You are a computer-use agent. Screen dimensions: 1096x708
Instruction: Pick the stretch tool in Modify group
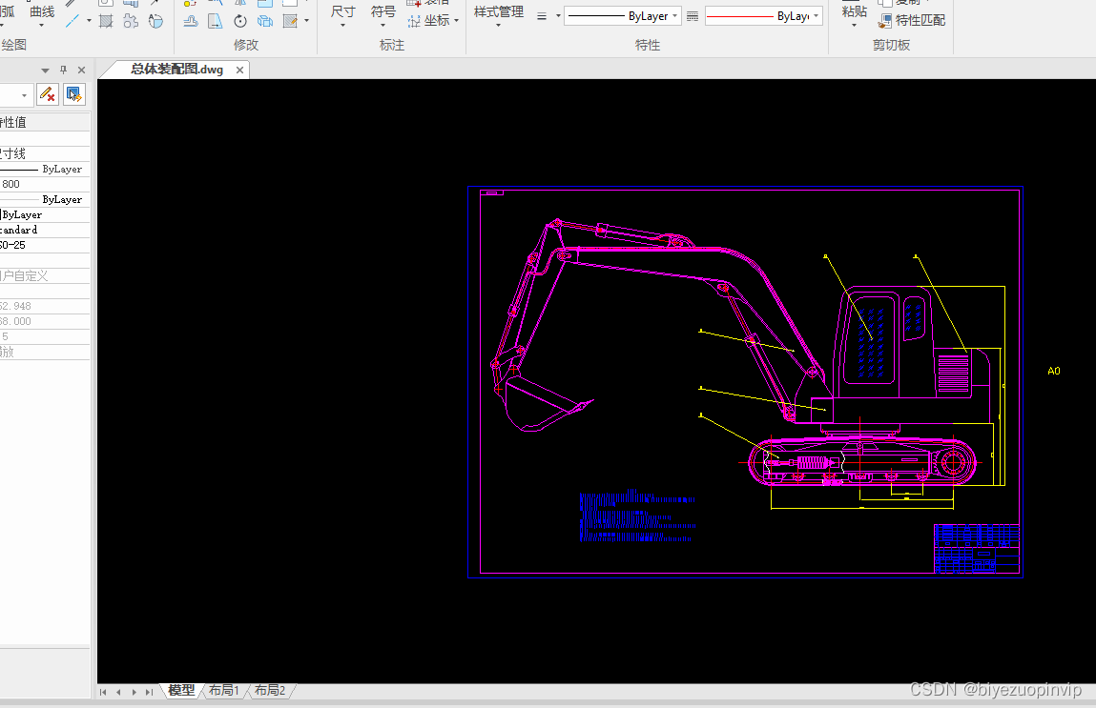(x=216, y=21)
